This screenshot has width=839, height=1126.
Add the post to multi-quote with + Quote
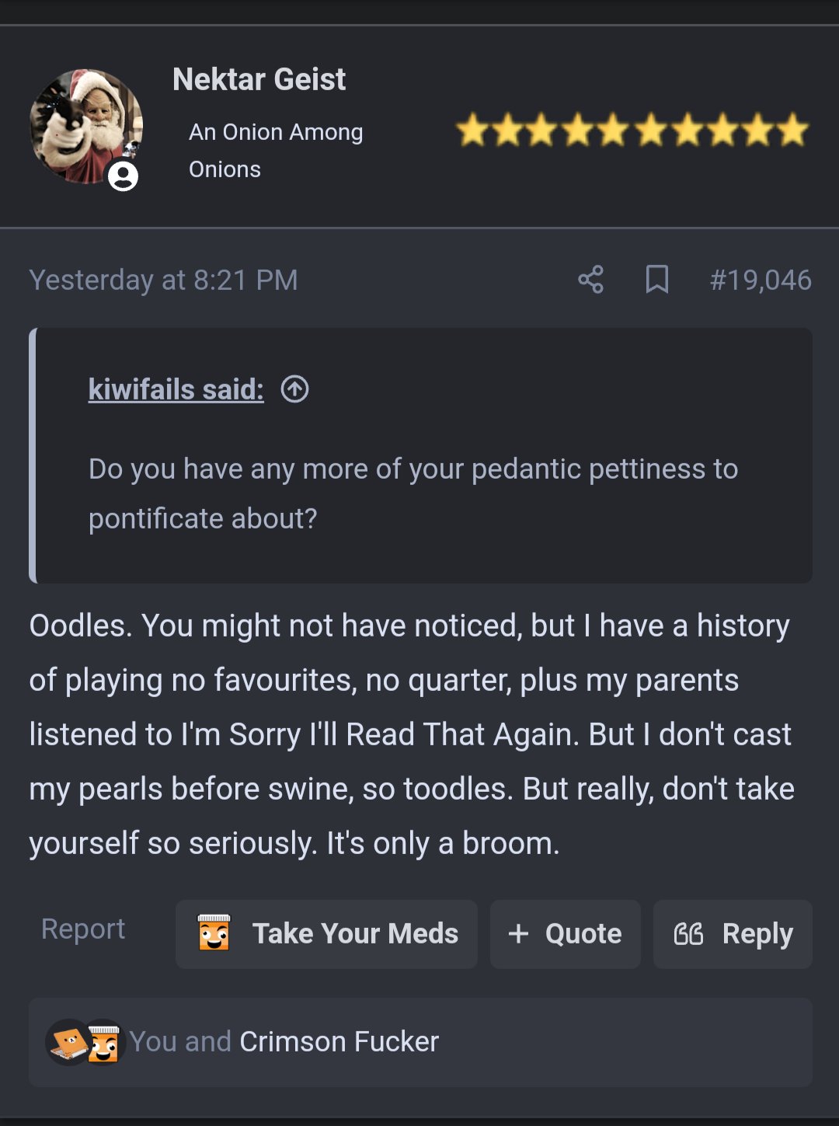click(566, 934)
